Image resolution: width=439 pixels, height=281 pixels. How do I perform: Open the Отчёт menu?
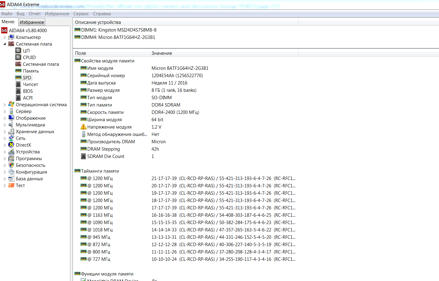35,14
